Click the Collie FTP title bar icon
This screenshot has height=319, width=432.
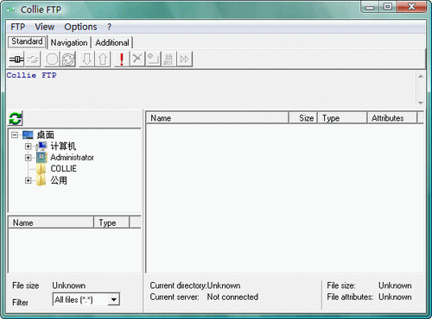pos(11,9)
